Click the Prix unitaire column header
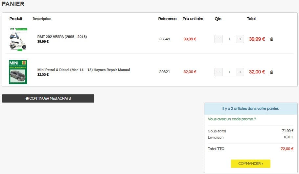The width and height of the screenshot is (299, 174). click(x=193, y=19)
